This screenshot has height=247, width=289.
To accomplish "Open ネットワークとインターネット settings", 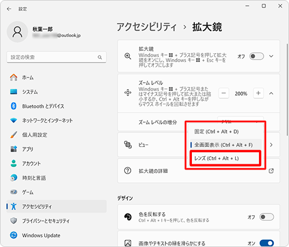I will point(57,120).
